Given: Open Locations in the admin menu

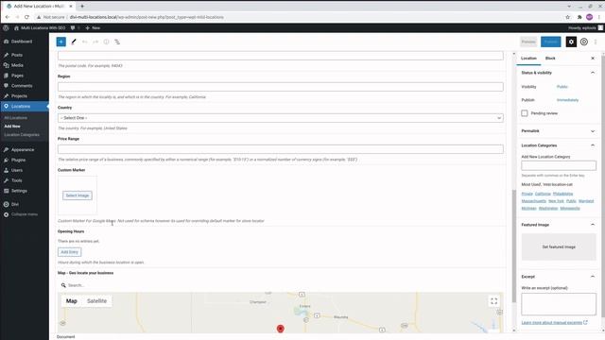Looking at the screenshot, I should click(25, 106).
